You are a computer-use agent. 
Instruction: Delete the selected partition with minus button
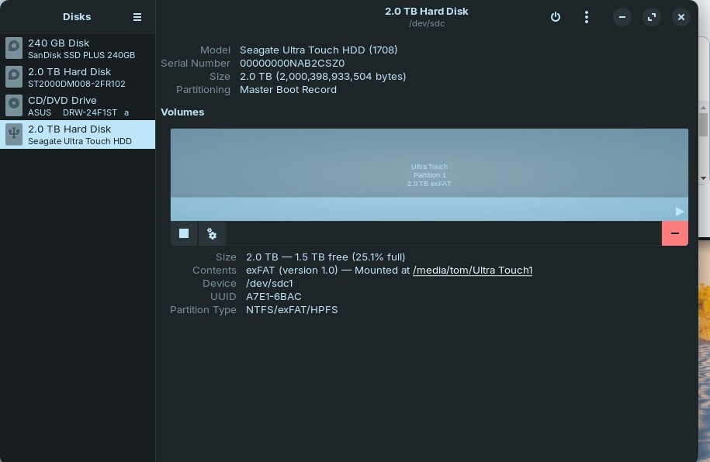[x=674, y=233]
